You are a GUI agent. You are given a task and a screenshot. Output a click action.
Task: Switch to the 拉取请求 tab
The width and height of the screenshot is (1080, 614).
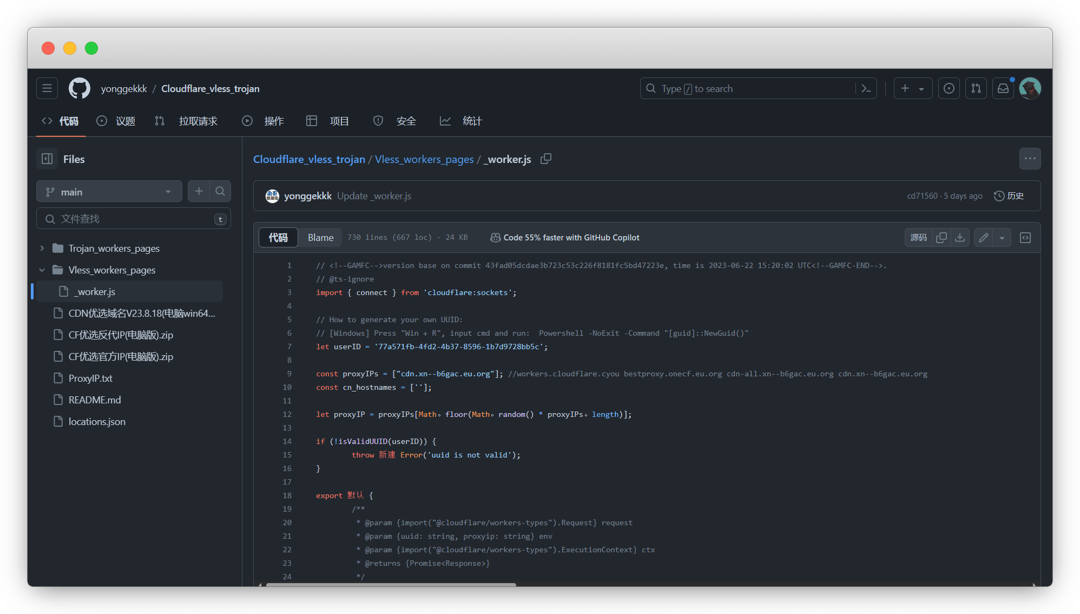tap(186, 121)
